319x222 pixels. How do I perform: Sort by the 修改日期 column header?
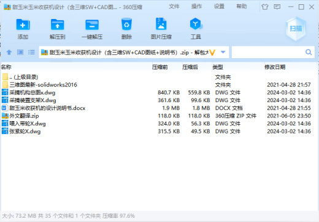[x=275, y=67]
